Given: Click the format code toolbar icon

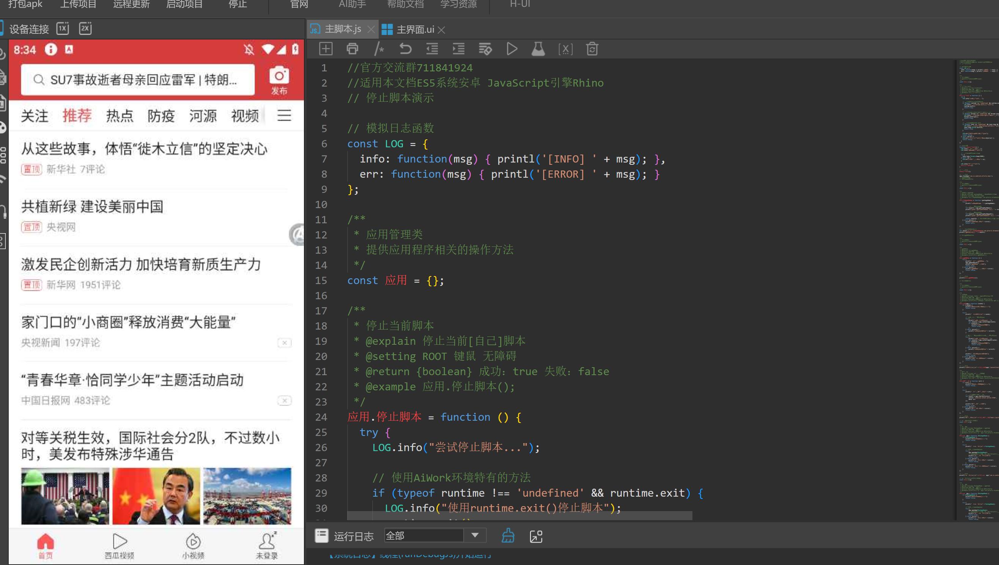Looking at the screenshot, I should click(485, 49).
